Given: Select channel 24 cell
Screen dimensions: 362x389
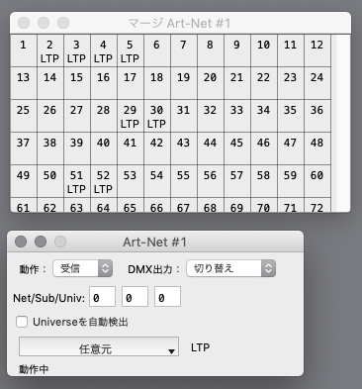Looking at the screenshot, I should 317,83.
